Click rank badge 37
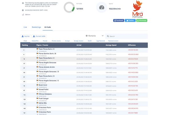The width and height of the screenshot is (169, 115). click(24, 64)
